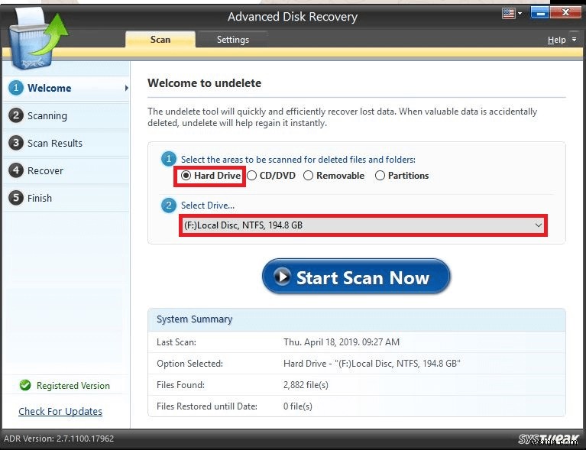Click the Start Scan Now button
The height and width of the screenshot is (450, 586).
(356, 277)
